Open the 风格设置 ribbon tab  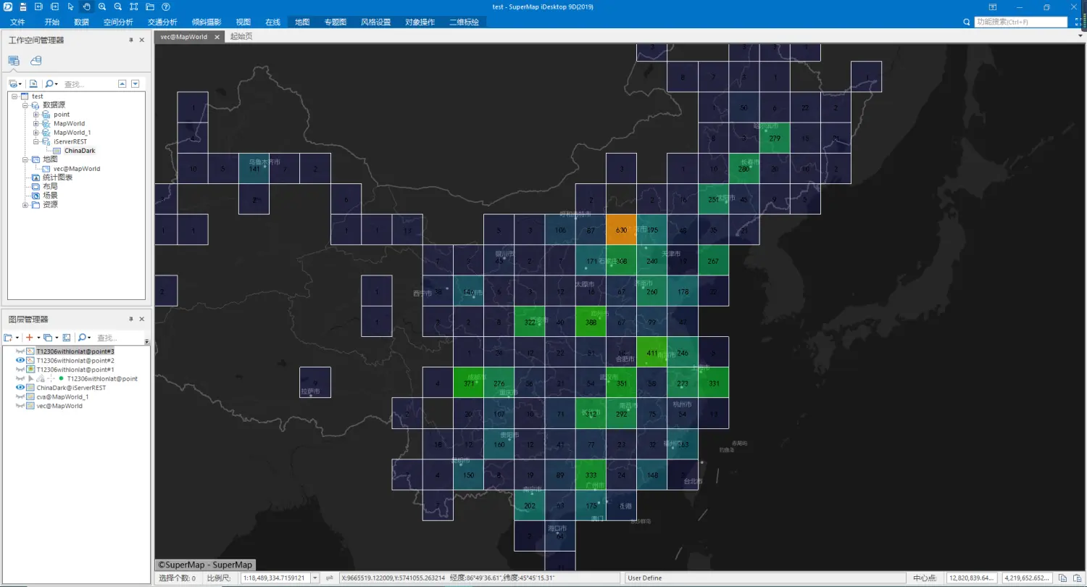[x=375, y=22]
